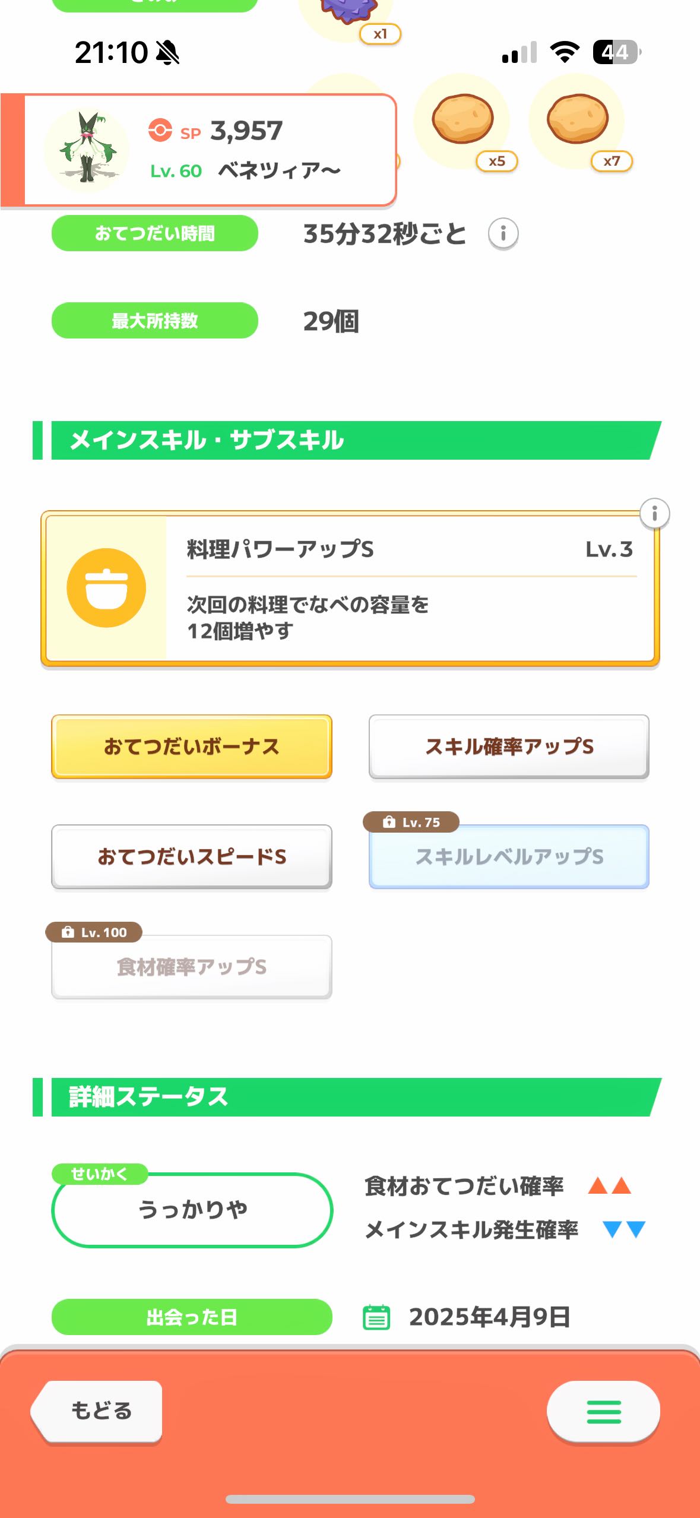Tap the うっかりや nature pill
This screenshot has height=1518, width=700.
(192, 1210)
